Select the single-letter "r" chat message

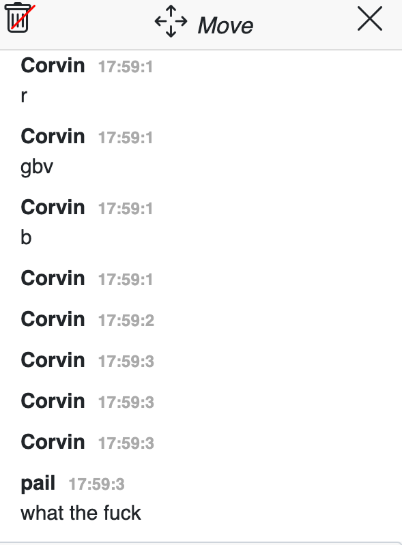pos(24,95)
